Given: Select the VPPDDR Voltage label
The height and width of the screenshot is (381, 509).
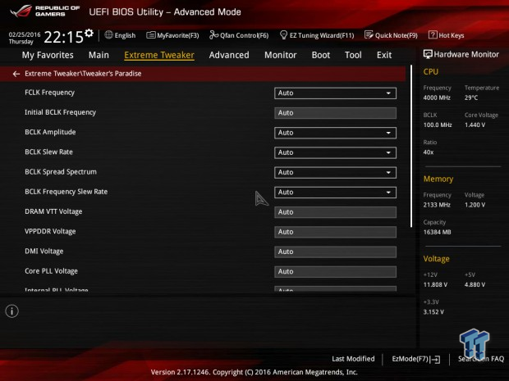Looking at the screenshot, I should 50,231.
